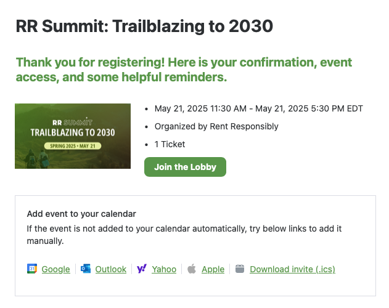Join the Lobby
Viewport: 389px width, 308px height.
click(x=185, y=167)
